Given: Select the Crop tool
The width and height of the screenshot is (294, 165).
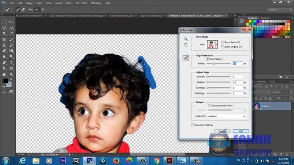Looking at the screenshot, I should [4, 33].
